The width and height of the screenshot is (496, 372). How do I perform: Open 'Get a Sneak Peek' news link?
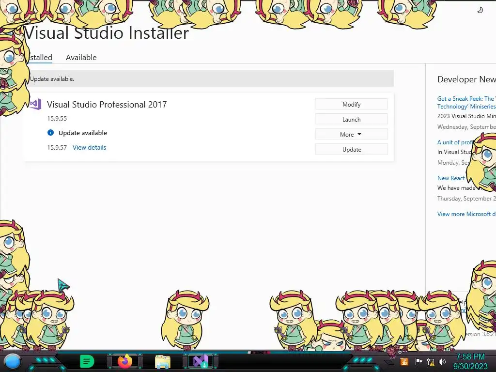pyautogui.click(x=466, y=103)
